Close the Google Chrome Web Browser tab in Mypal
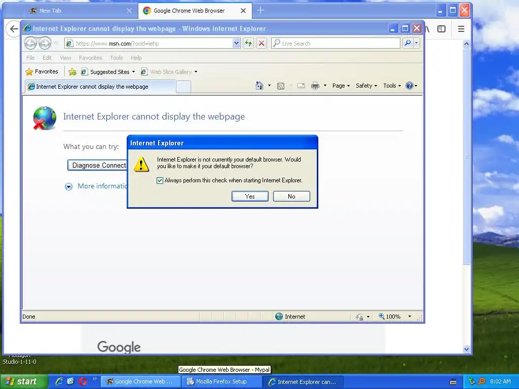This screenshot has height=389, width=519. pos(243,11)
